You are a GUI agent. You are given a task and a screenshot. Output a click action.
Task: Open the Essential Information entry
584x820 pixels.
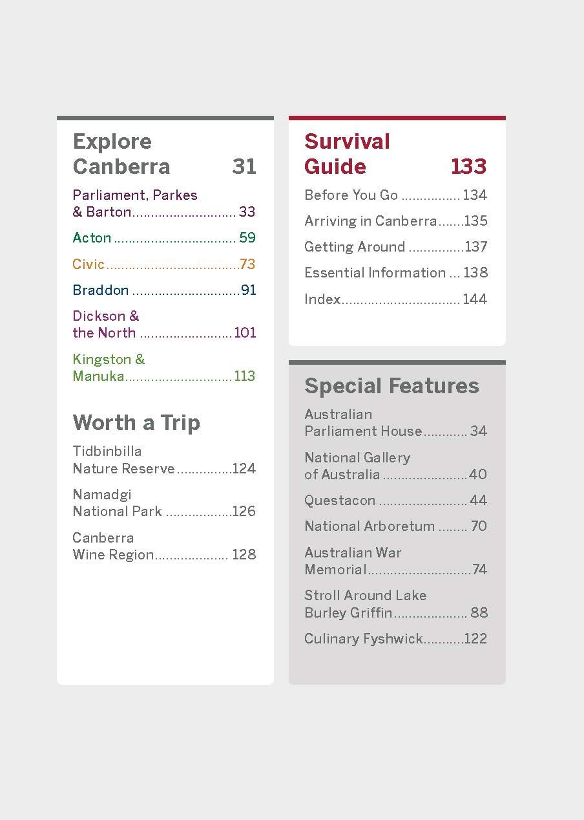(x=395, y=273)
